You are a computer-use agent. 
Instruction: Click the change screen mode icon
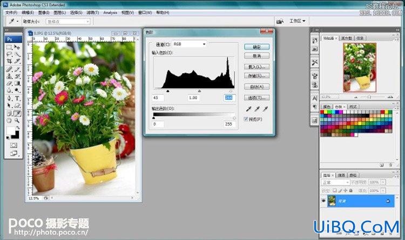click(13, 154)
